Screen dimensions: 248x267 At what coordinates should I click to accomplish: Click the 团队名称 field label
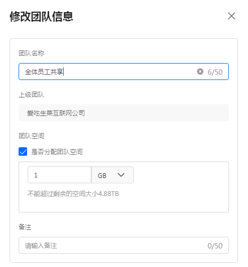pos(31,53)
